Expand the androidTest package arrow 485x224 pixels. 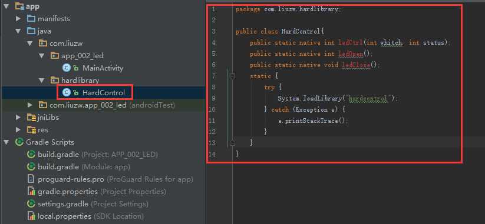[30, 105]
